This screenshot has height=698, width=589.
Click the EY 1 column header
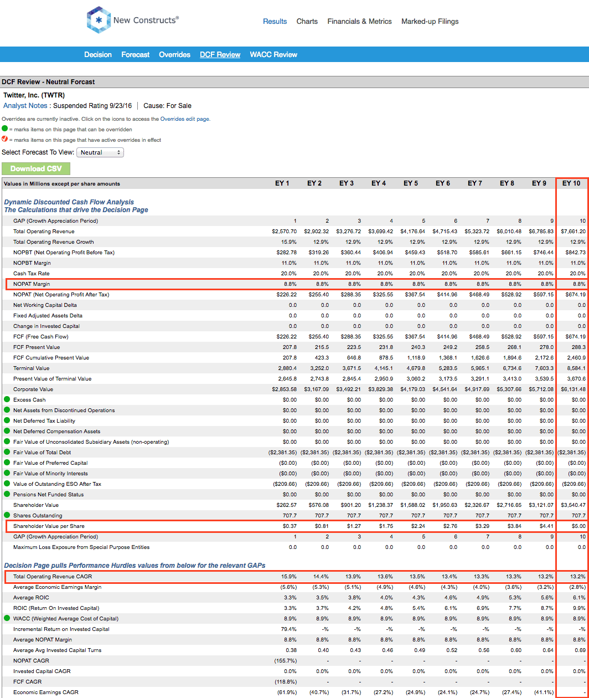click(x=282, y=183)
